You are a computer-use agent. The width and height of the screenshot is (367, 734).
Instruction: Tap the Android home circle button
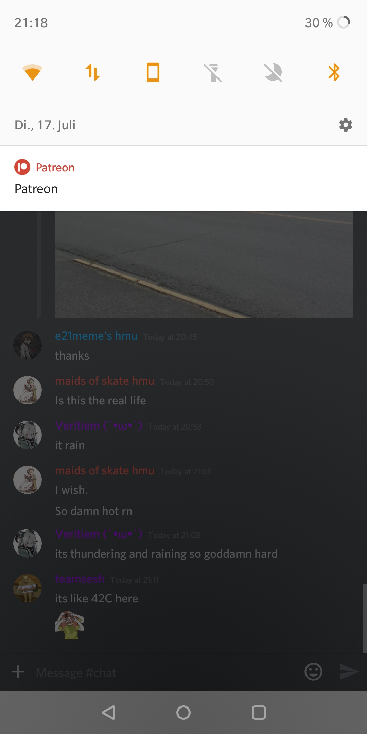(x=183, y=713)
